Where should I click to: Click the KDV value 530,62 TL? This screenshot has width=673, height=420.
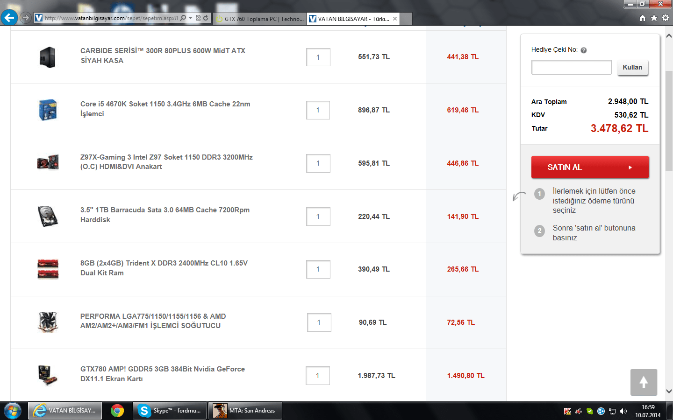(631, 115)
